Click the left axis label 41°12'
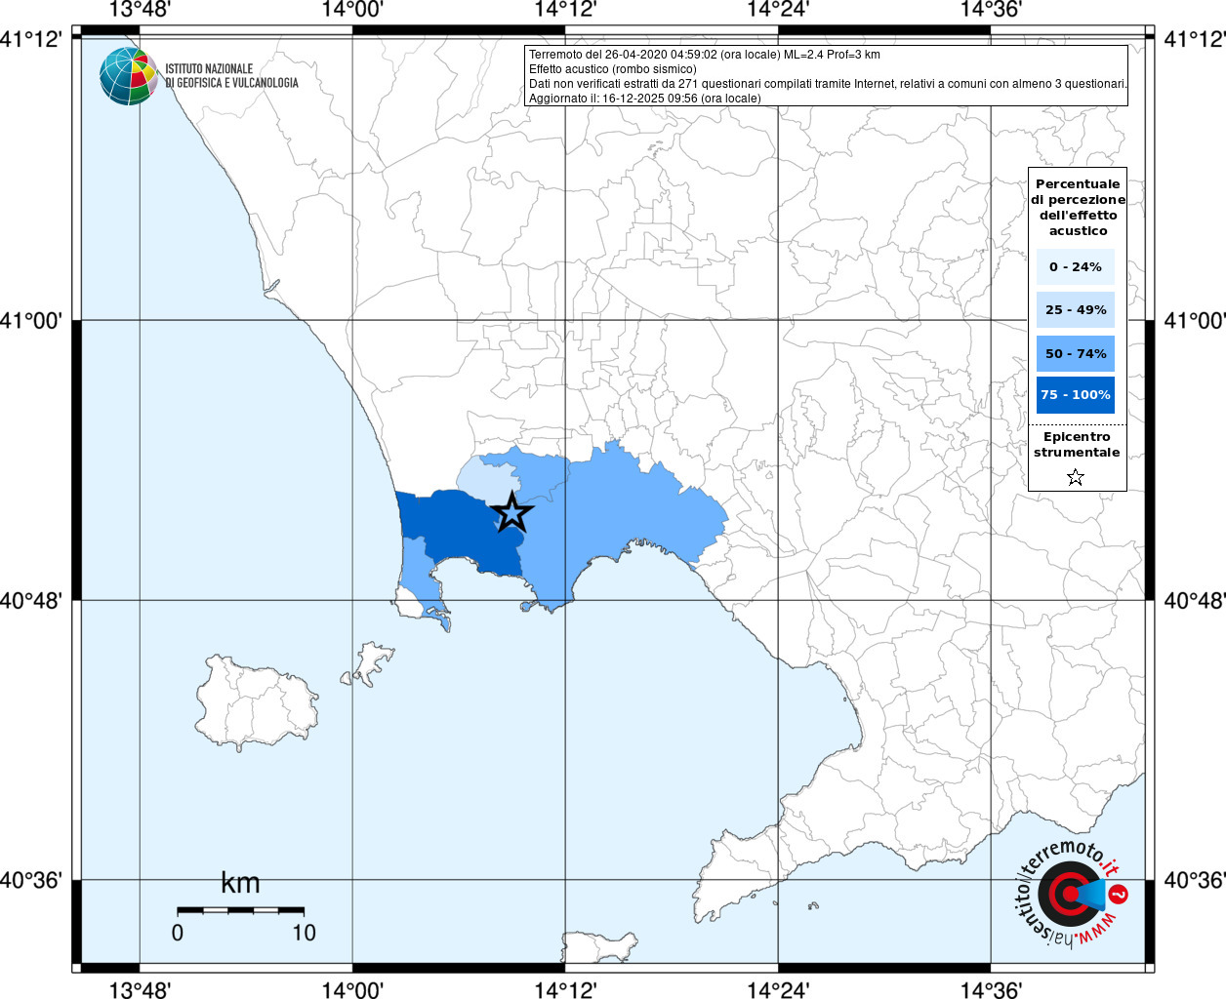The width and height of the screenshot is (1226, 999). pos(31,39)
